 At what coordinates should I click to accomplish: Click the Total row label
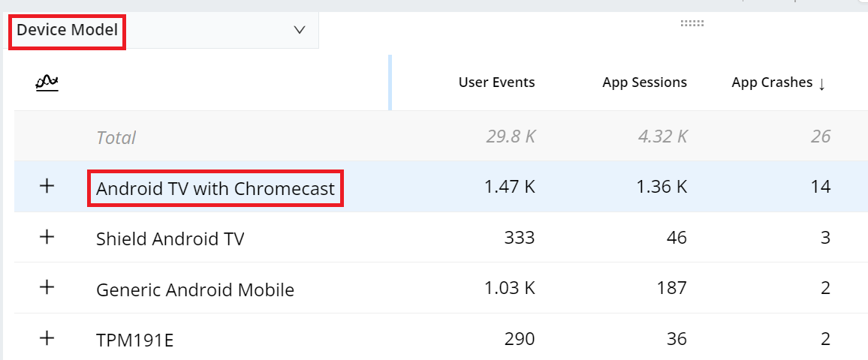pyautogui.click(x=116, y=137)
